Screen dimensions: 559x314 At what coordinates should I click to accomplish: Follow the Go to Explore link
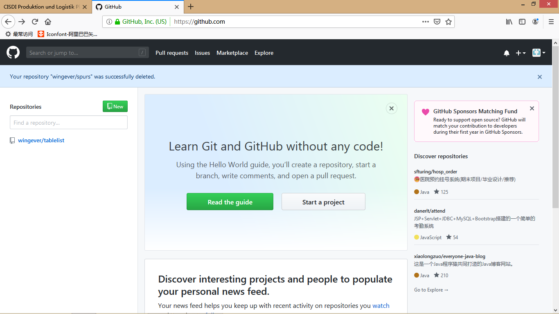[x=431, y=290]
